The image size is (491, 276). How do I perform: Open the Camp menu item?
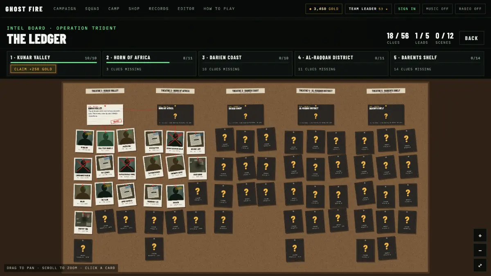(114, 9)
